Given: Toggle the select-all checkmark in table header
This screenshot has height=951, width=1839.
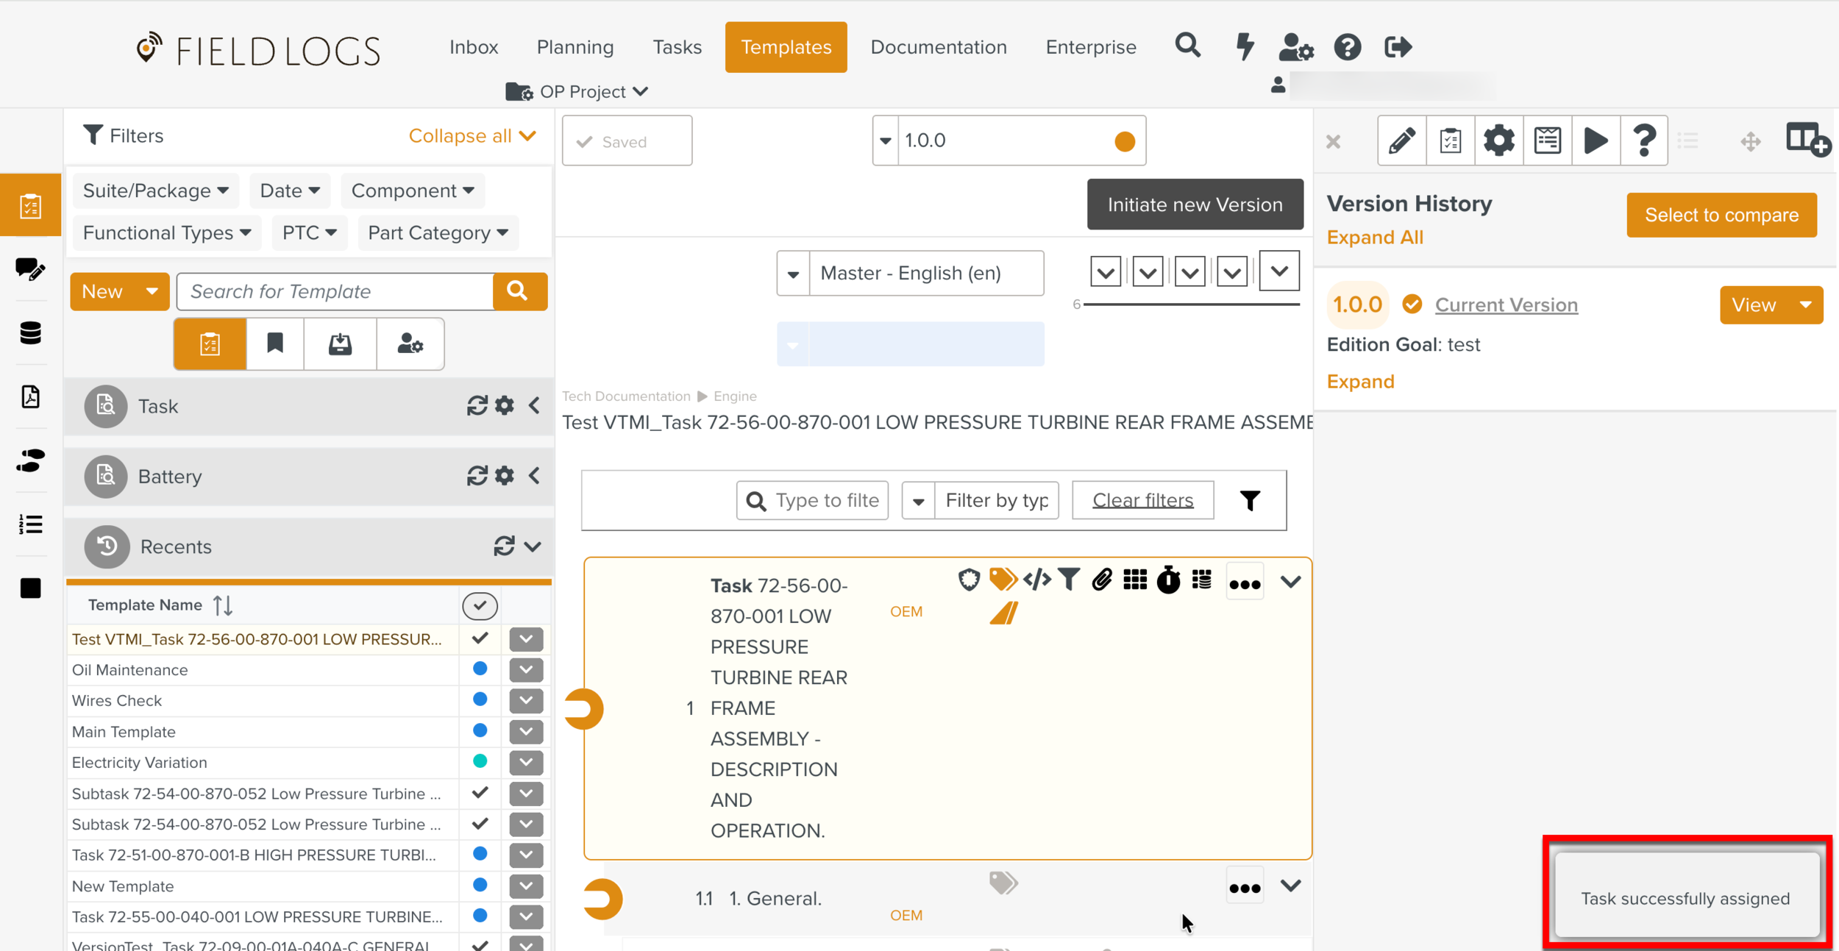Looking at the screenshot, I should click(480, 605).
